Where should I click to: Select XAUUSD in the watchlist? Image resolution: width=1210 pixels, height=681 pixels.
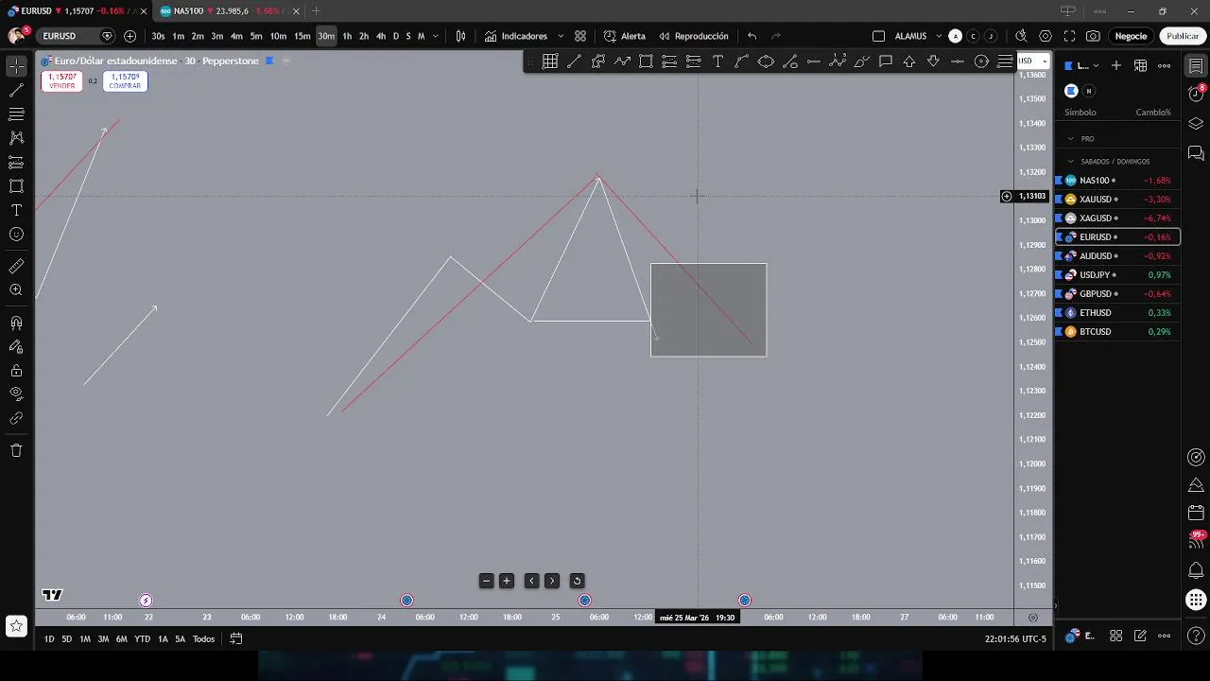(1117, 200)
